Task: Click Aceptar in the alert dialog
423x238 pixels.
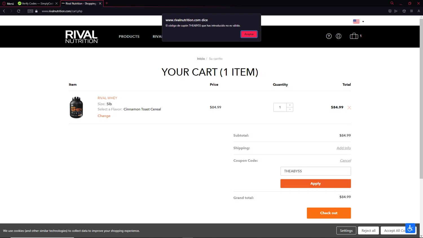Action: [x=249, y=34]
